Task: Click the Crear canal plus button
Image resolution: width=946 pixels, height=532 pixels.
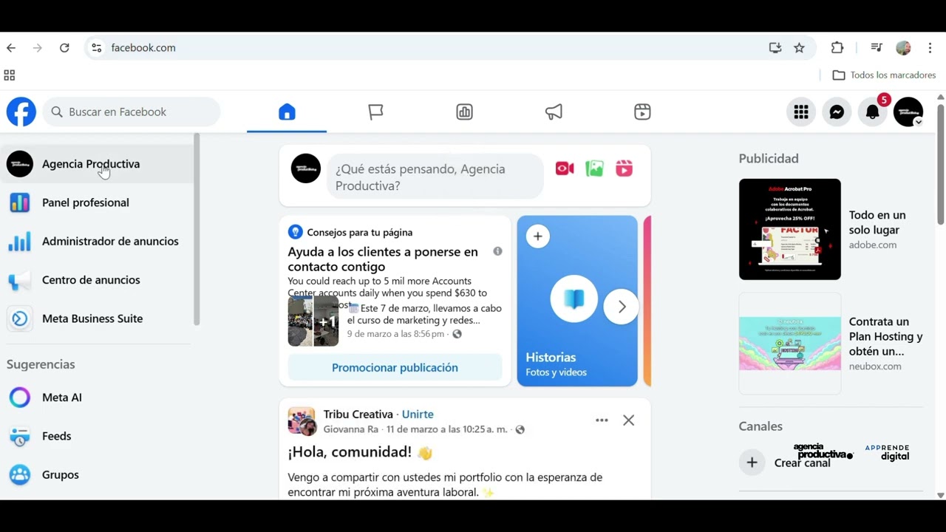Action: tap(752, 463)
